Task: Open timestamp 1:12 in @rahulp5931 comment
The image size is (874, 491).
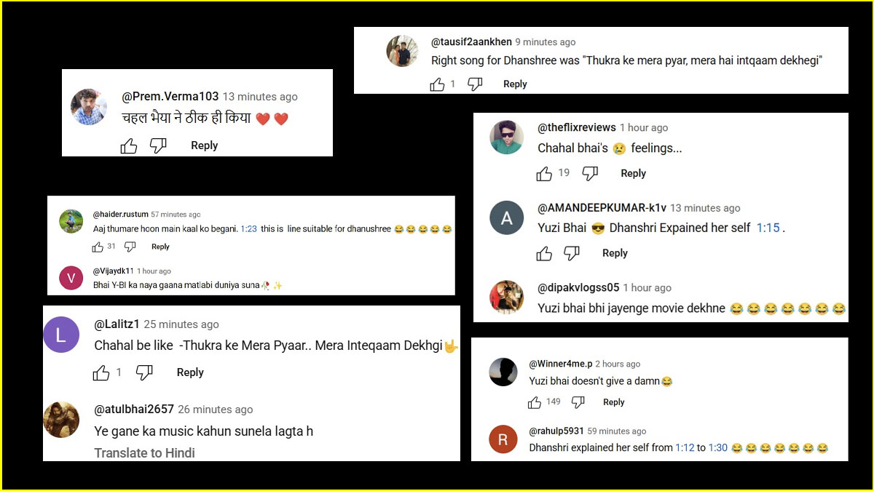Action: click(x=685, y=447)
